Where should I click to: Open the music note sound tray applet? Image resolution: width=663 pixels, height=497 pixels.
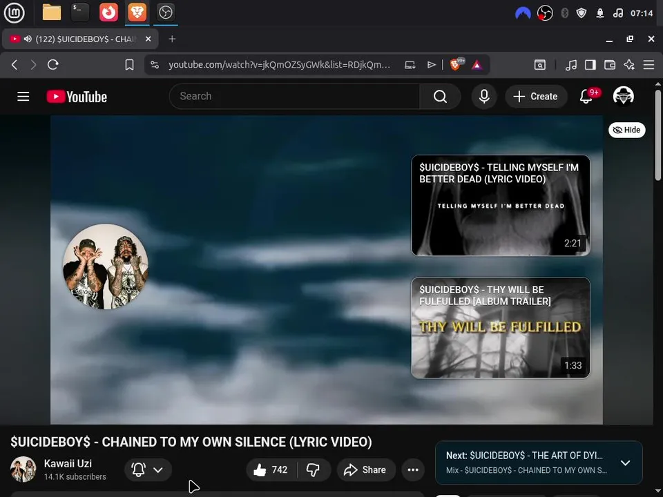point(617,14)
